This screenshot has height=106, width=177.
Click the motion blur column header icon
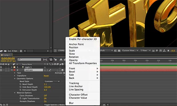click(x=57, y=64)
